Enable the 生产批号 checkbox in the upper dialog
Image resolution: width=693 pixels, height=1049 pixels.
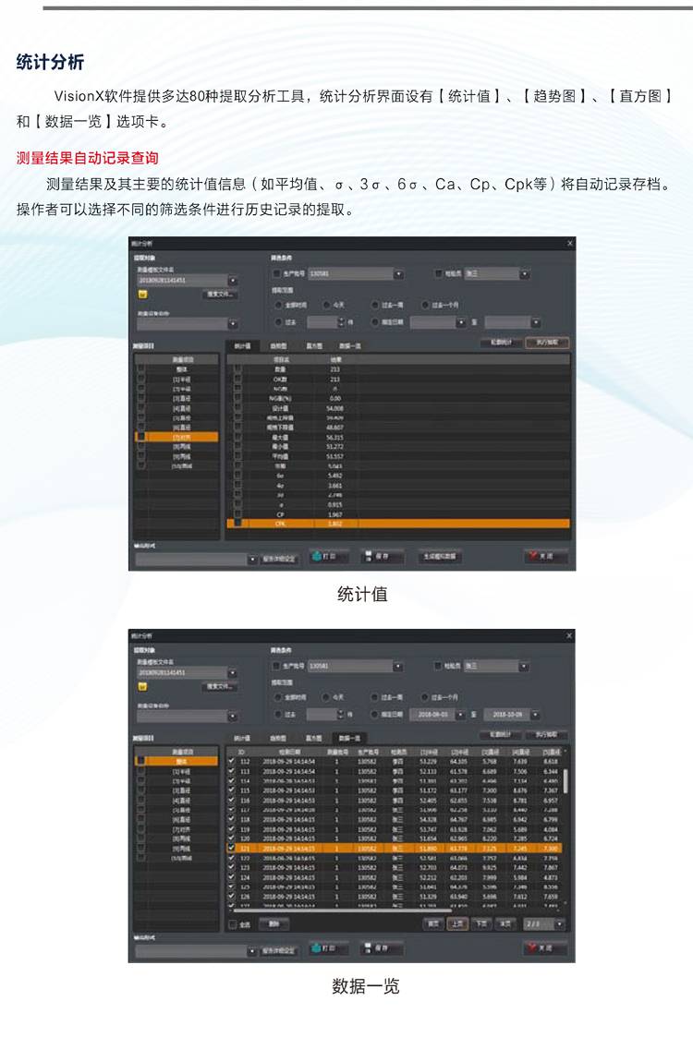click(x=276, y=274)
